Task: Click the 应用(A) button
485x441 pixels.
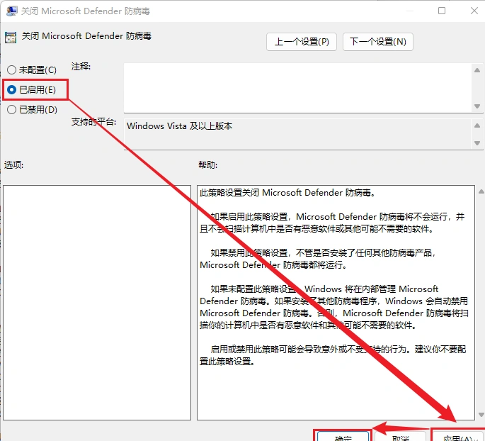Action: click(457, 435)
